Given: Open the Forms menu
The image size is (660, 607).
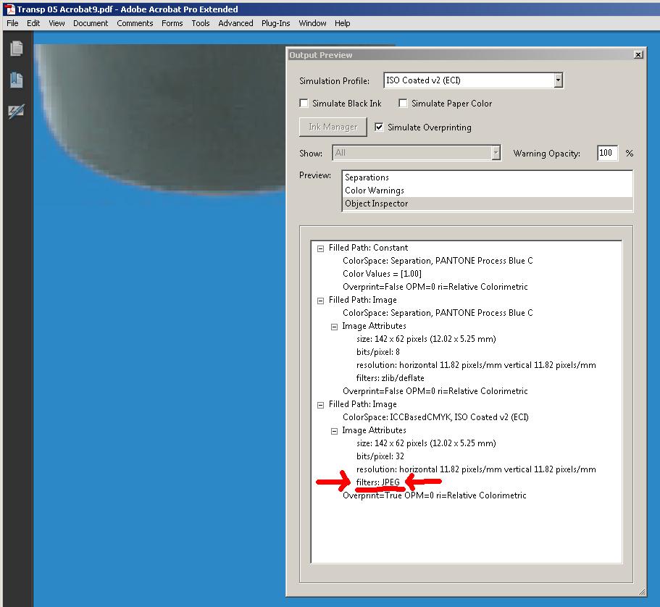Looking at the screenshot, I should pos(172,23).
